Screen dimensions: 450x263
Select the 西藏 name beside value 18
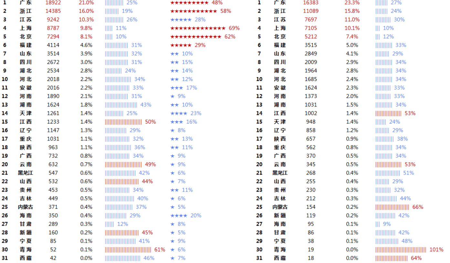click(x=280, y=258)
